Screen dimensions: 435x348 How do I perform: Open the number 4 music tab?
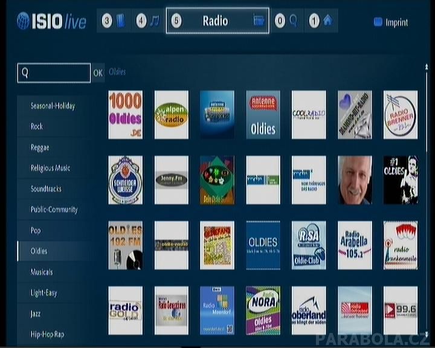coord(148,21)
